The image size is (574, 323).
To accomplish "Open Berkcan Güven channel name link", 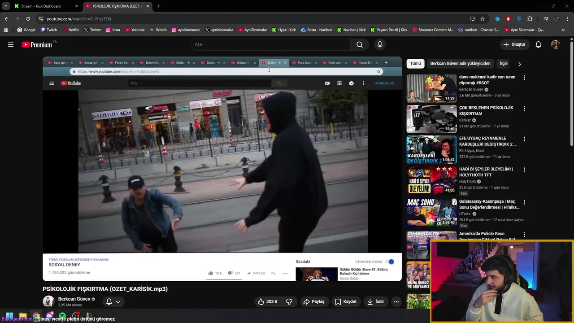I will pos(74,299).
